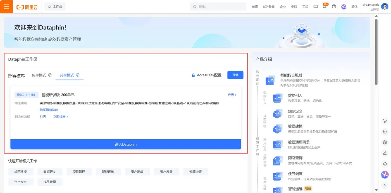Image resolution: width=391 pixels, height=193 pixels.
Task: Switch to the 共享模式 tab
Action: point(67,75)
